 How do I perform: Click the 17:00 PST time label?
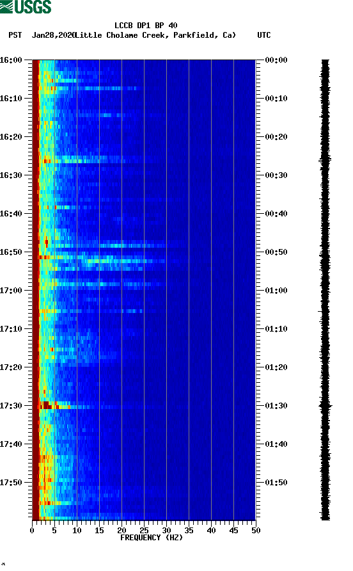(11, 290)
